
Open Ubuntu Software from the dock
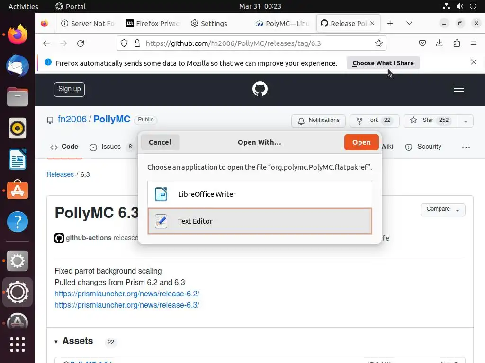tap(18, 190)
